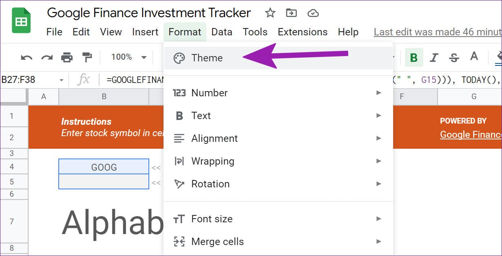Click the redo arrow icon

tap(47, 58)
